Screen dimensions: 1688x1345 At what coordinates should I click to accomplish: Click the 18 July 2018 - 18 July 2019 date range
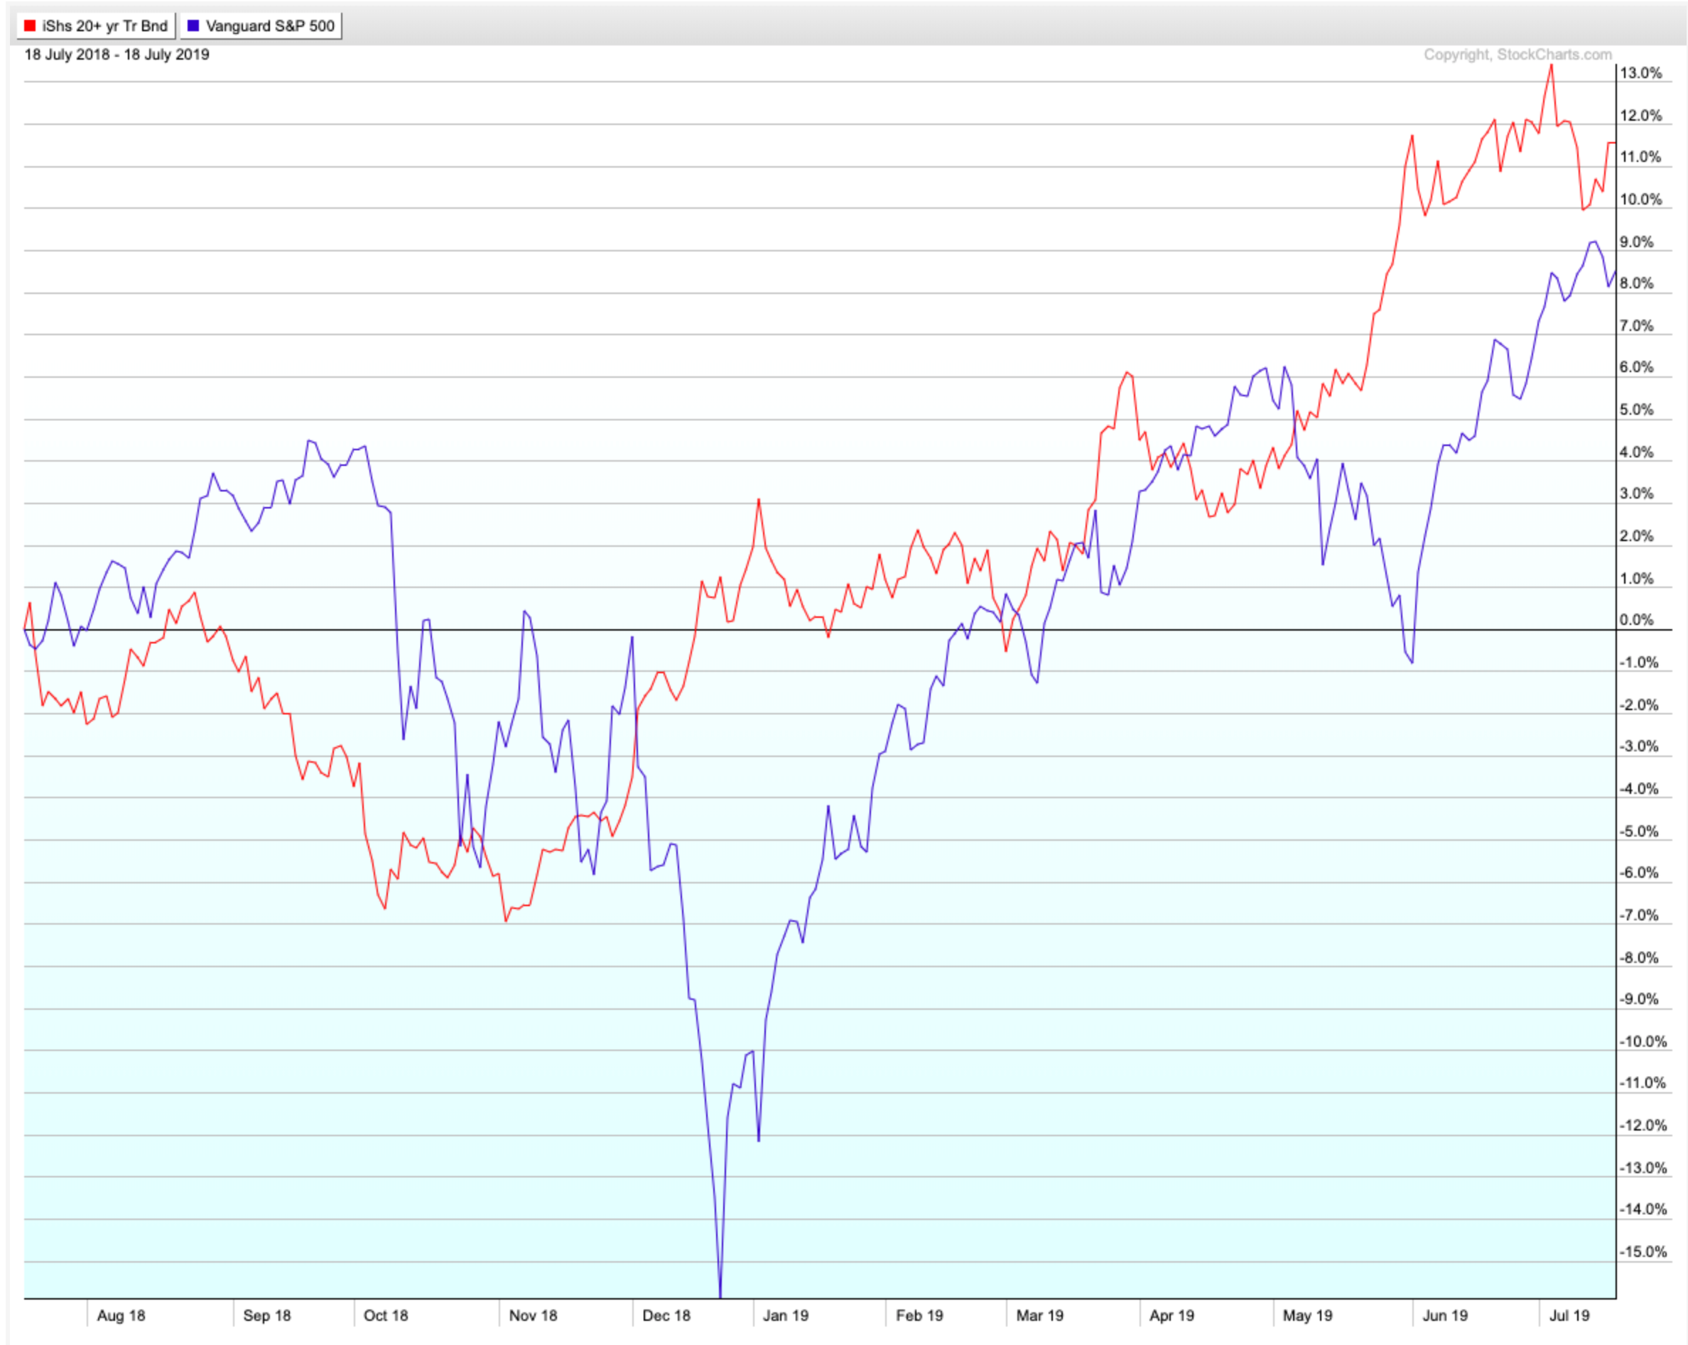(117, 55)
